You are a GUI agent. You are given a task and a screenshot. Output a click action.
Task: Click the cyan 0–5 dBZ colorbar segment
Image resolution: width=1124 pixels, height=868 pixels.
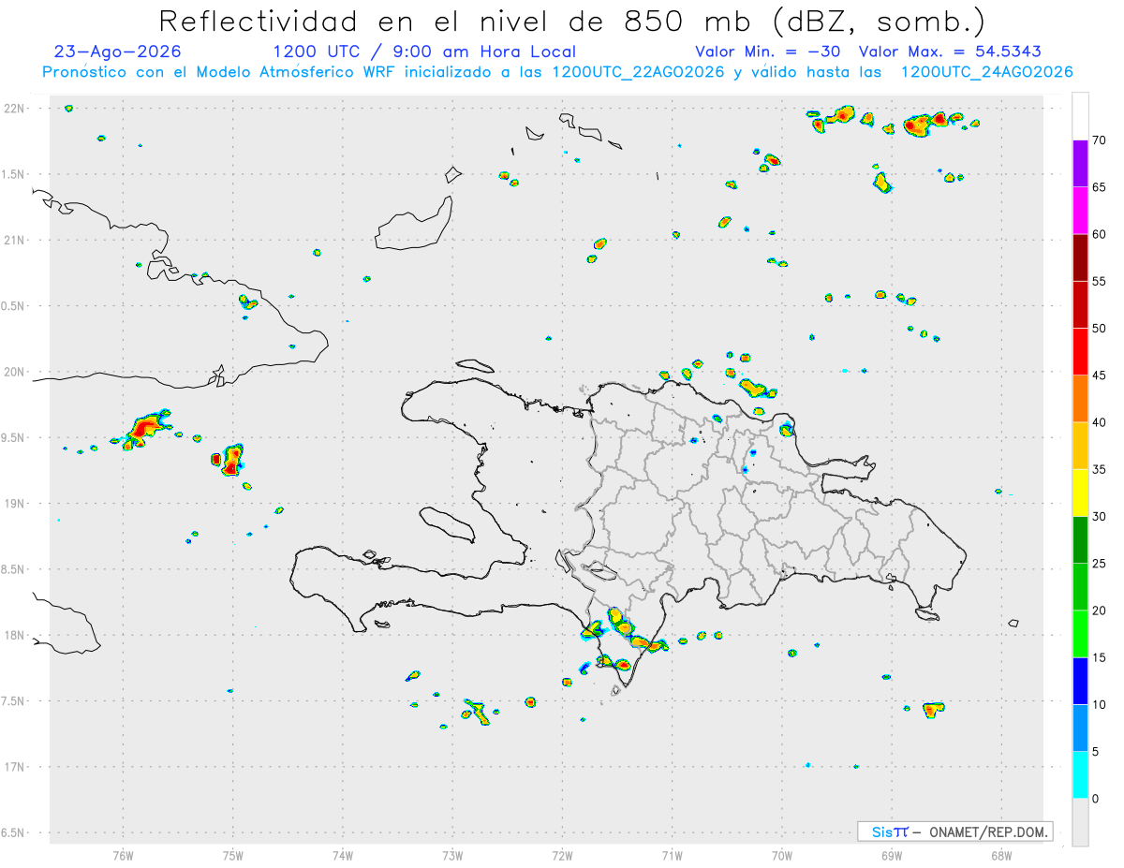1080,775
